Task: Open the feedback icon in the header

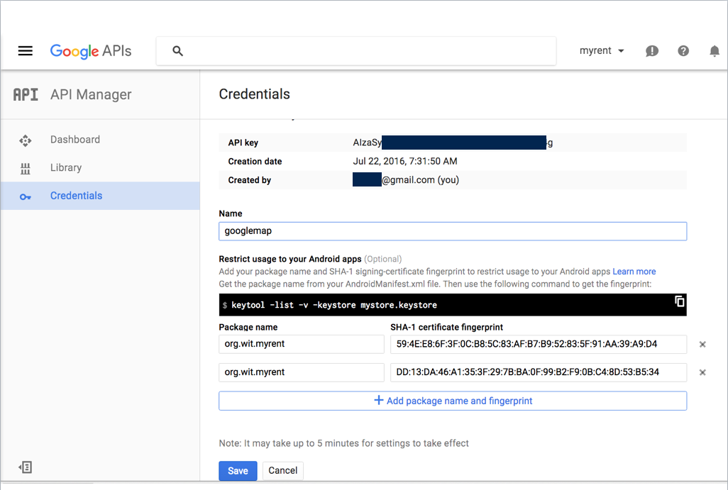Action: [651, 50]
